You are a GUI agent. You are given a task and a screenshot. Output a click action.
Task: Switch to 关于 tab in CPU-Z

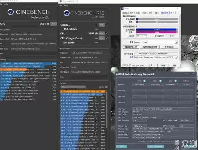coord(172,13)
